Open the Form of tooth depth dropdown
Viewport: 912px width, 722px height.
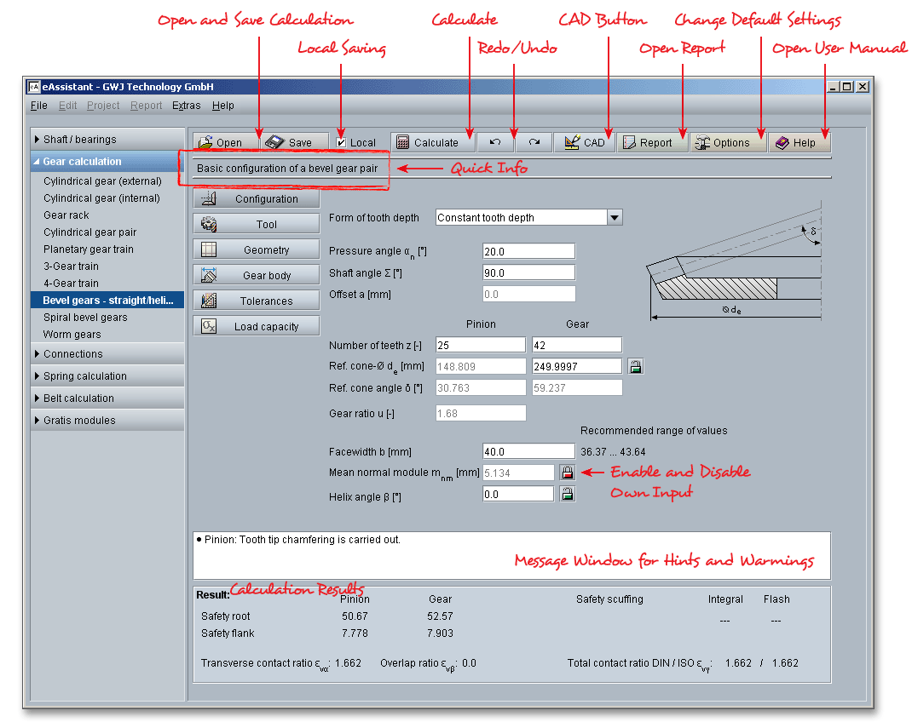coord(615,218)
